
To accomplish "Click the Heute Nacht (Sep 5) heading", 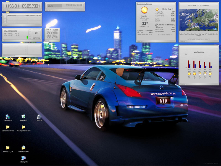I will point(167,25).
